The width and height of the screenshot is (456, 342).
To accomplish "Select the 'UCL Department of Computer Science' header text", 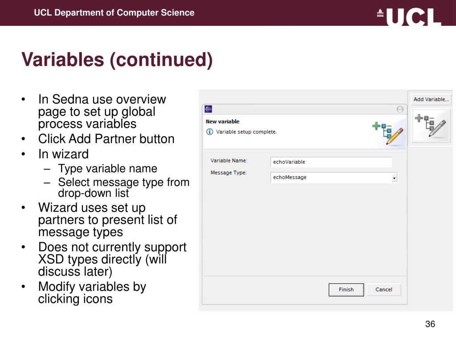I will pos(114,13).
